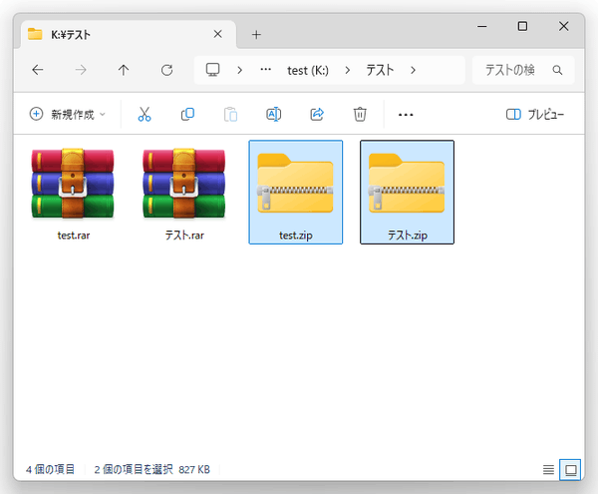This screenshot has width=598, height=494.
Task: Select the test.zip compressed folder icon
Action: click(x=295, y=183)
